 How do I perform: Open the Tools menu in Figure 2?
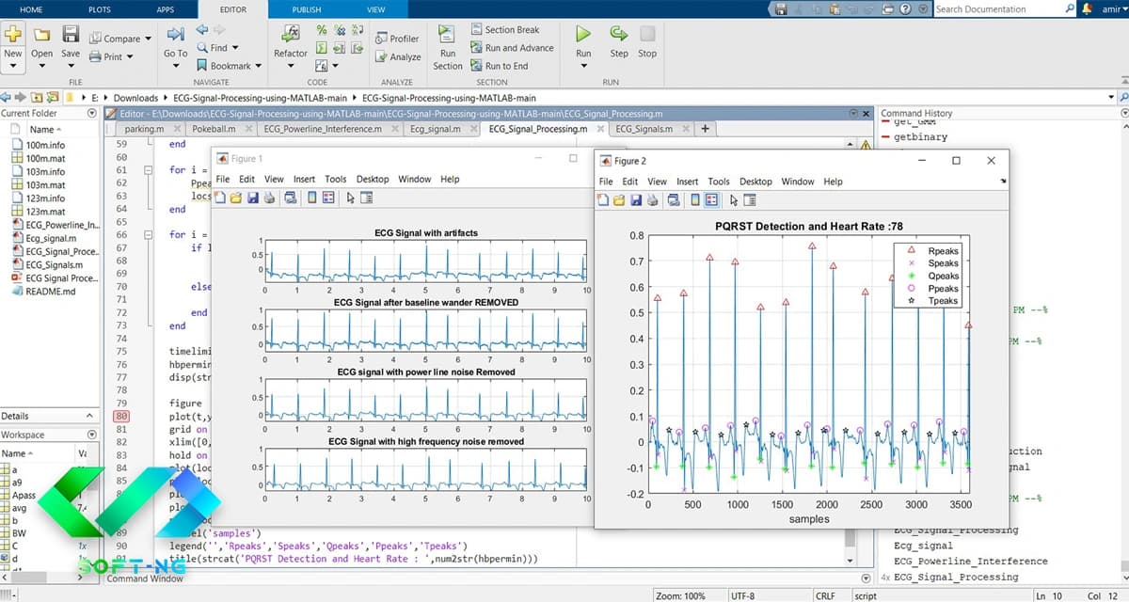(719, 182)
